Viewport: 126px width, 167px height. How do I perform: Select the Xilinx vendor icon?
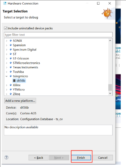click(x=10, y=85)
